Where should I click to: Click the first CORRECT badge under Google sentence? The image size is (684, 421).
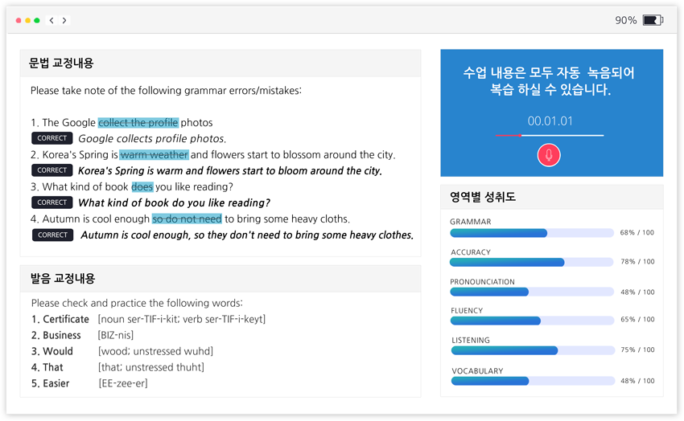(x=52, y=138)
